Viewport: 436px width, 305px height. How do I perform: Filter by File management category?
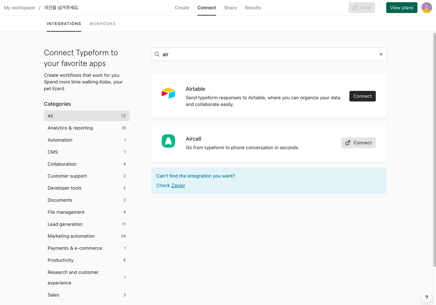tap(87, 212)
